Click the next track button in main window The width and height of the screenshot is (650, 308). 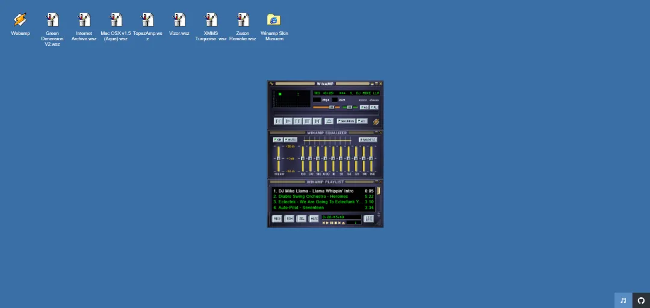(x=317, y=121)
